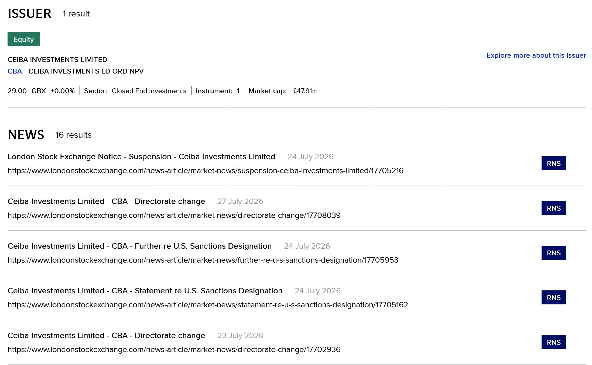Click the 1 result count
Image resolution: width=592 pixels, height=365 pixels.
[76, 13]
